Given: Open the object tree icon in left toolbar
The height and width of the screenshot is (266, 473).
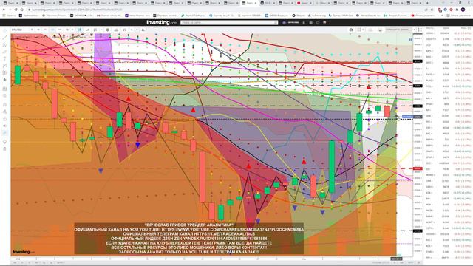Looking at the screenshot, I should click(x=5, y=142).
